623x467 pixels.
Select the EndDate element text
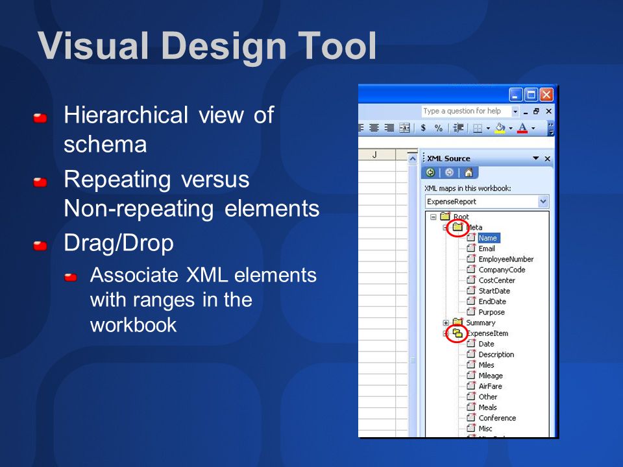tap(493, 302)
